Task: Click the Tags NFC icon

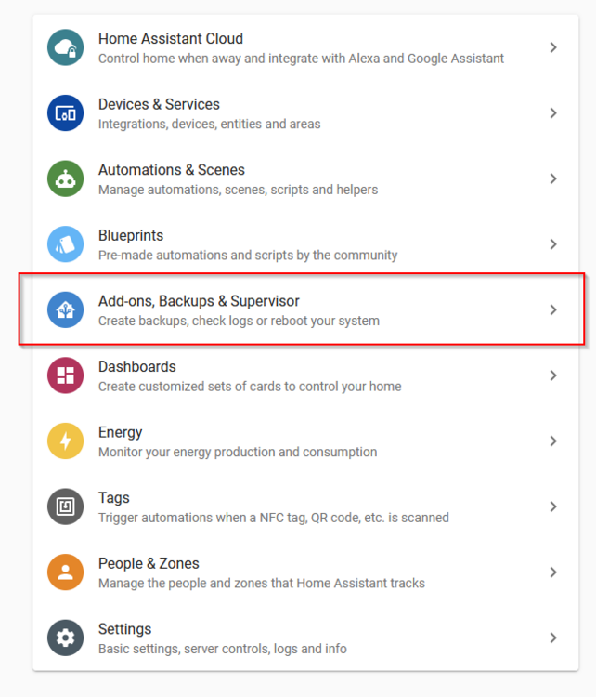Action: (x=66, y=506)
